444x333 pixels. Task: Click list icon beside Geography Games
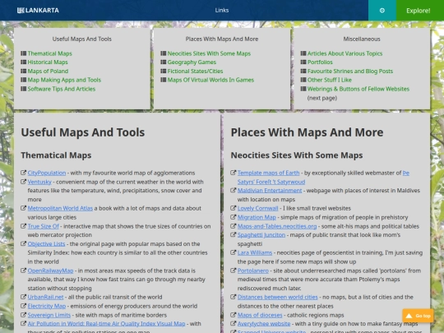coord(164,62)
